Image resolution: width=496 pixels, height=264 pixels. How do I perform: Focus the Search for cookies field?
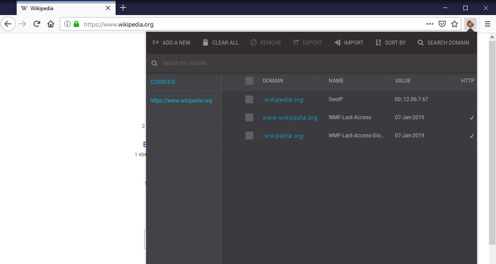point(312,63)
